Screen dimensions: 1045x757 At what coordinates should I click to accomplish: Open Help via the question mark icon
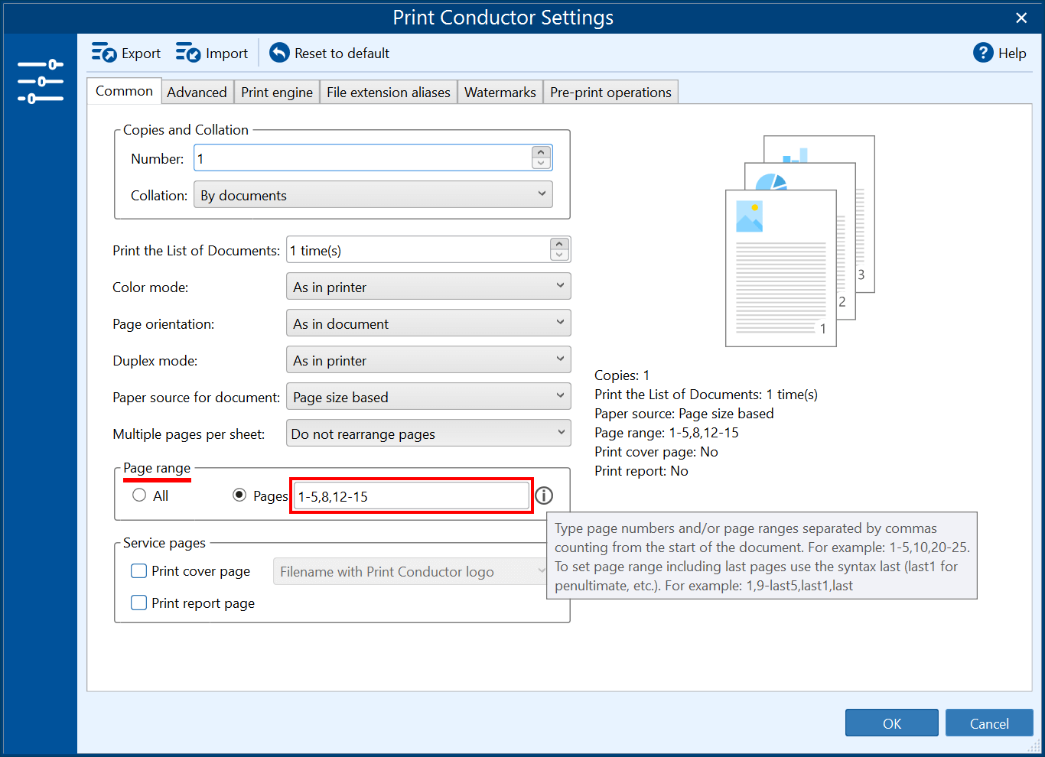983,53
